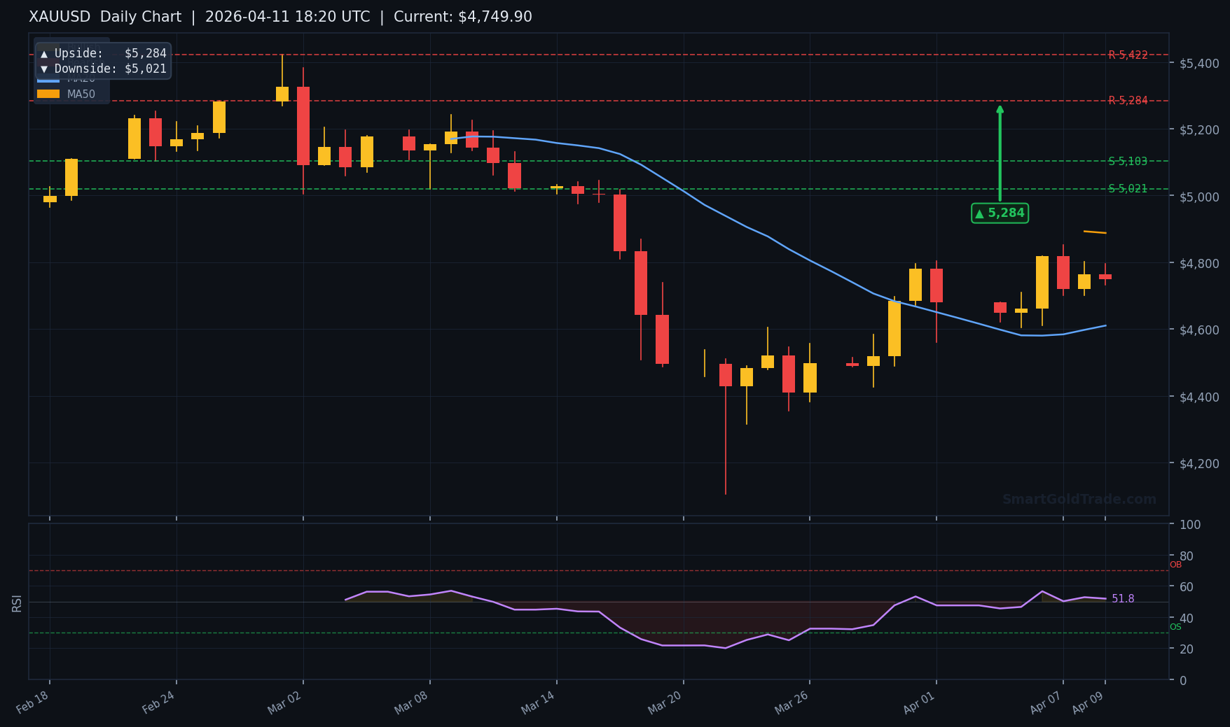Image resolution: width=1230 pixels, height=727 pixels.
Task: Select the Upside arrow indicator icon
Action: coord(44,54)
